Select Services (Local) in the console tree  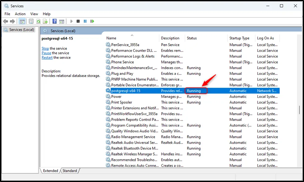[20, 30]
